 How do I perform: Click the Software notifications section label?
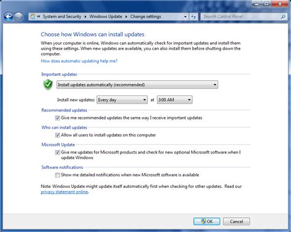(62, 167)
